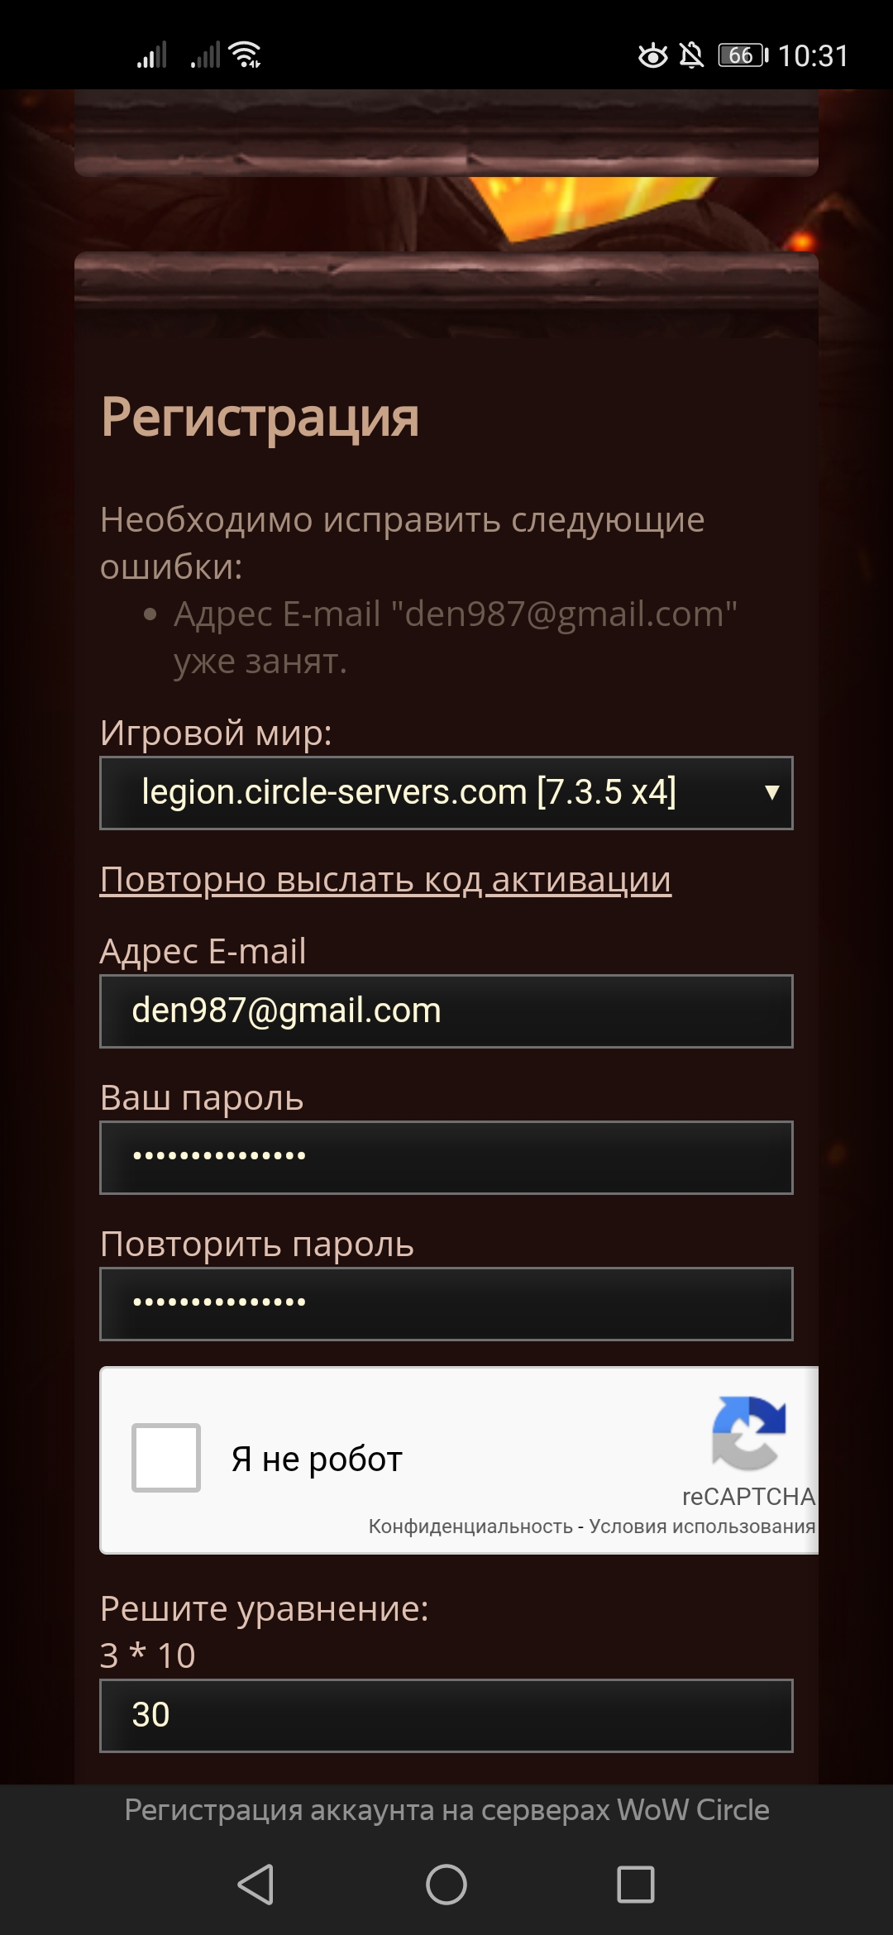Focus the Ваш пароль password field
The height and width of the screenshot is (1935, 893).
(x=446, y=1158)
